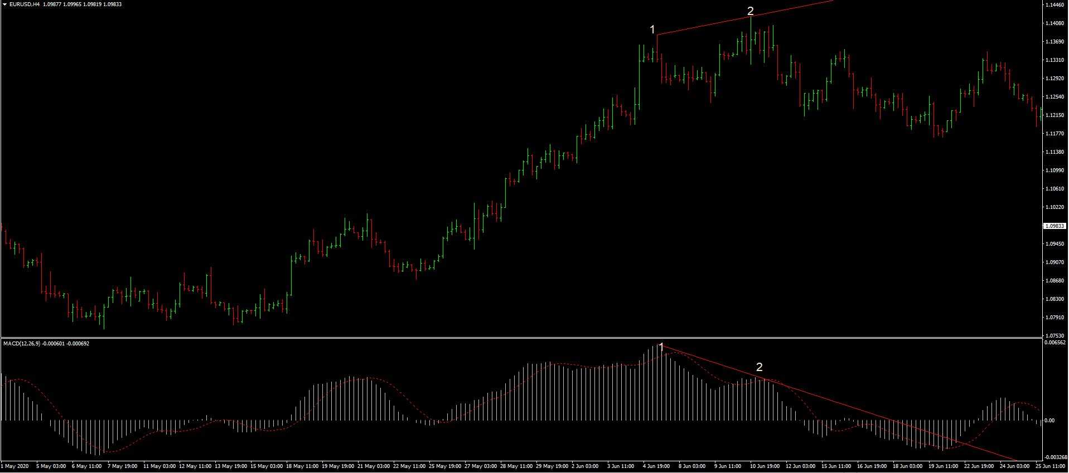Click label 1 on the price chart

tap(652, 30)
